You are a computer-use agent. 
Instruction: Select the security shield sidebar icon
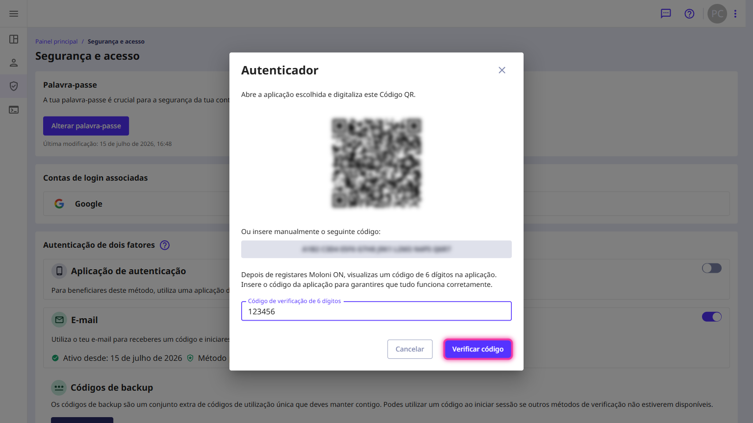coord(14,86)
